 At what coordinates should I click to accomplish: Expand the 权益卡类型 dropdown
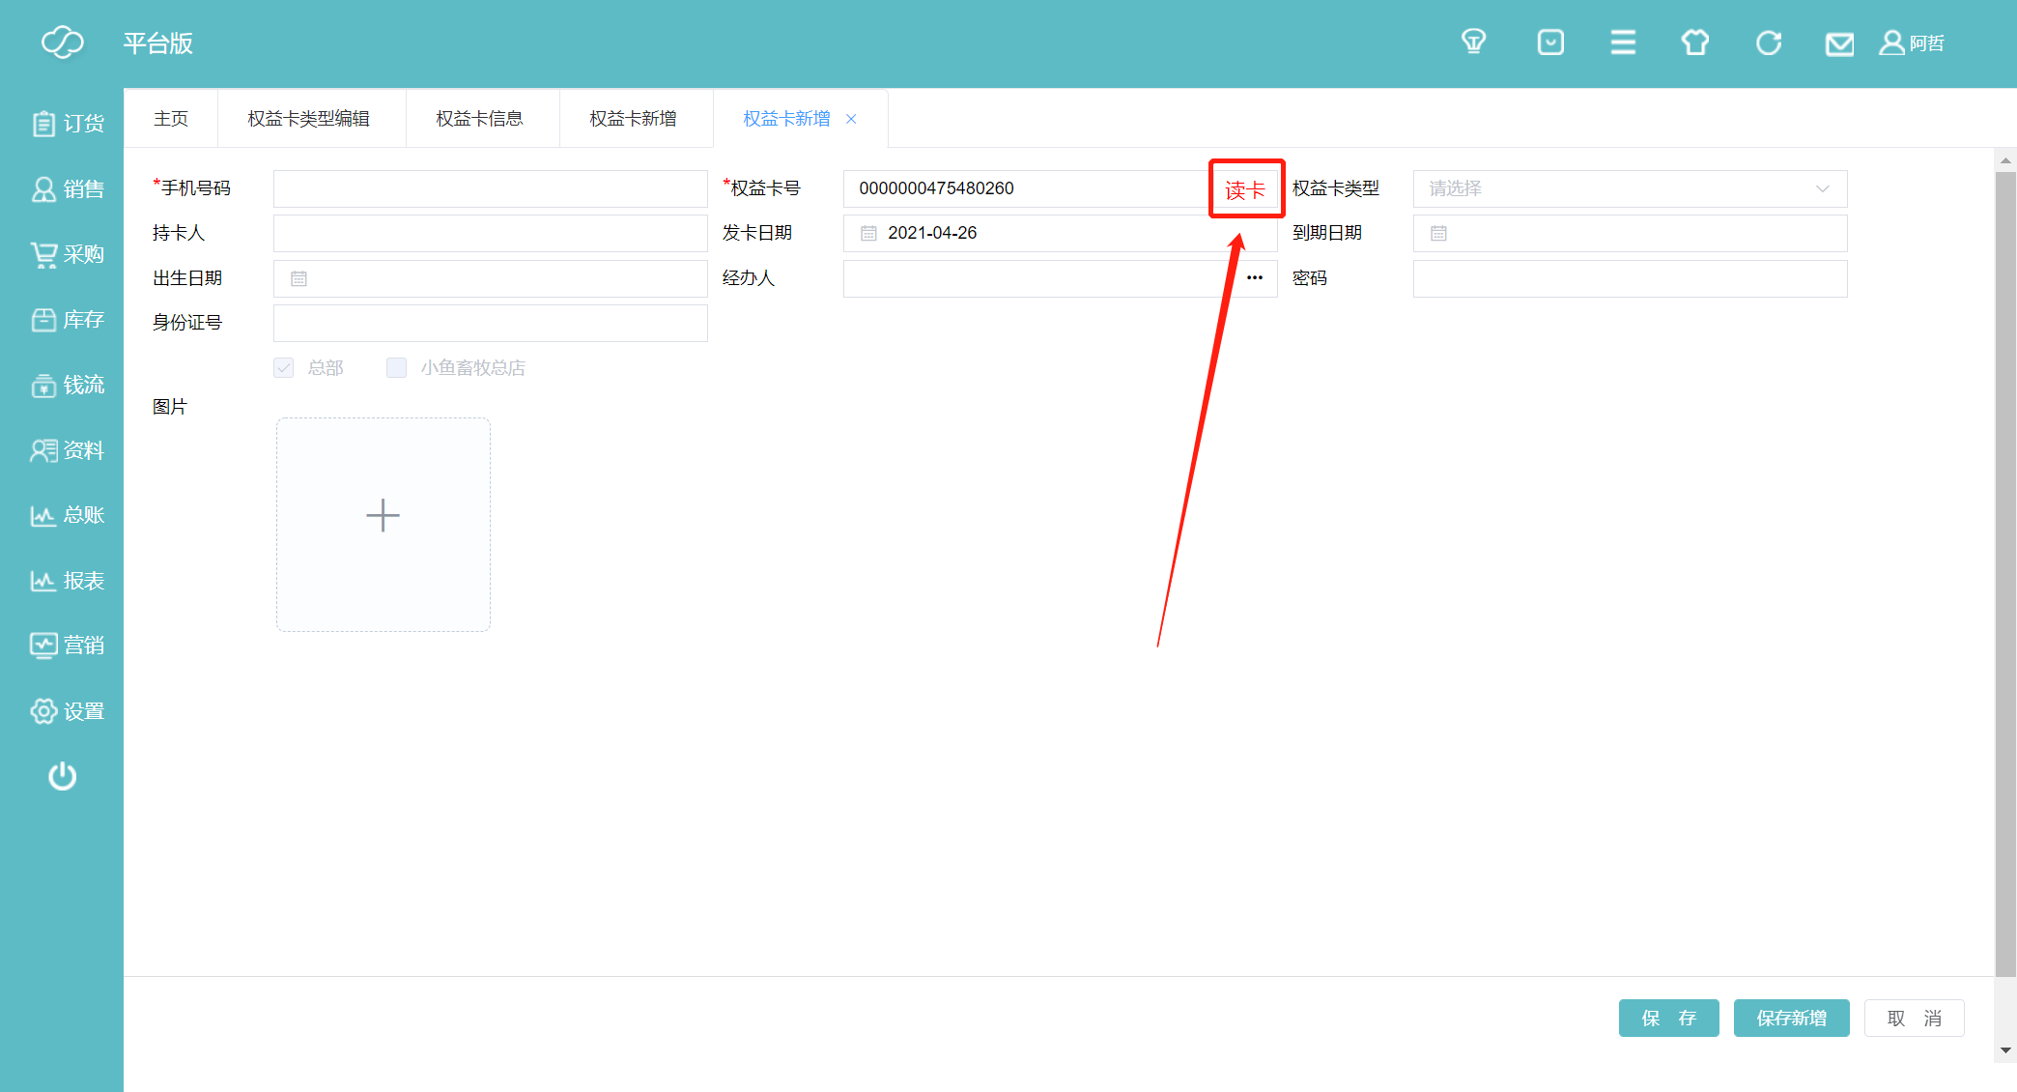pyautogui.click(x=1630, y=188)
